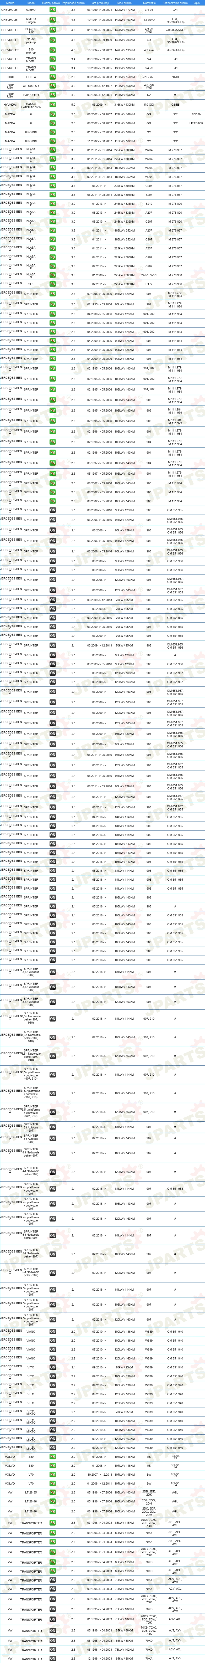Select the SLK model cell
Screen dimensions: 205x1663
coord(31,284)
